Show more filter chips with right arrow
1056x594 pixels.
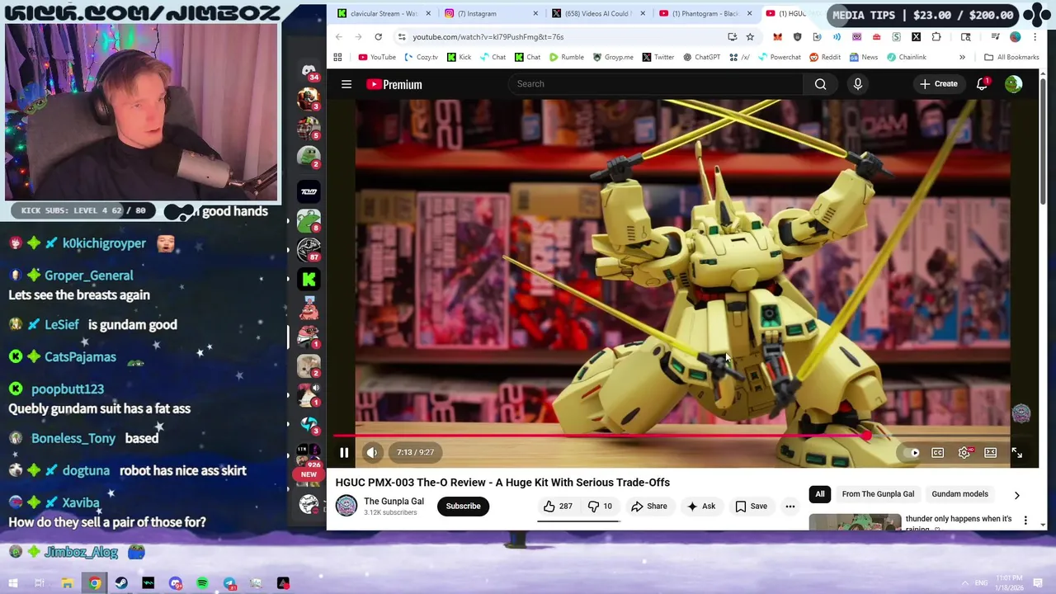coord(1016,495)
